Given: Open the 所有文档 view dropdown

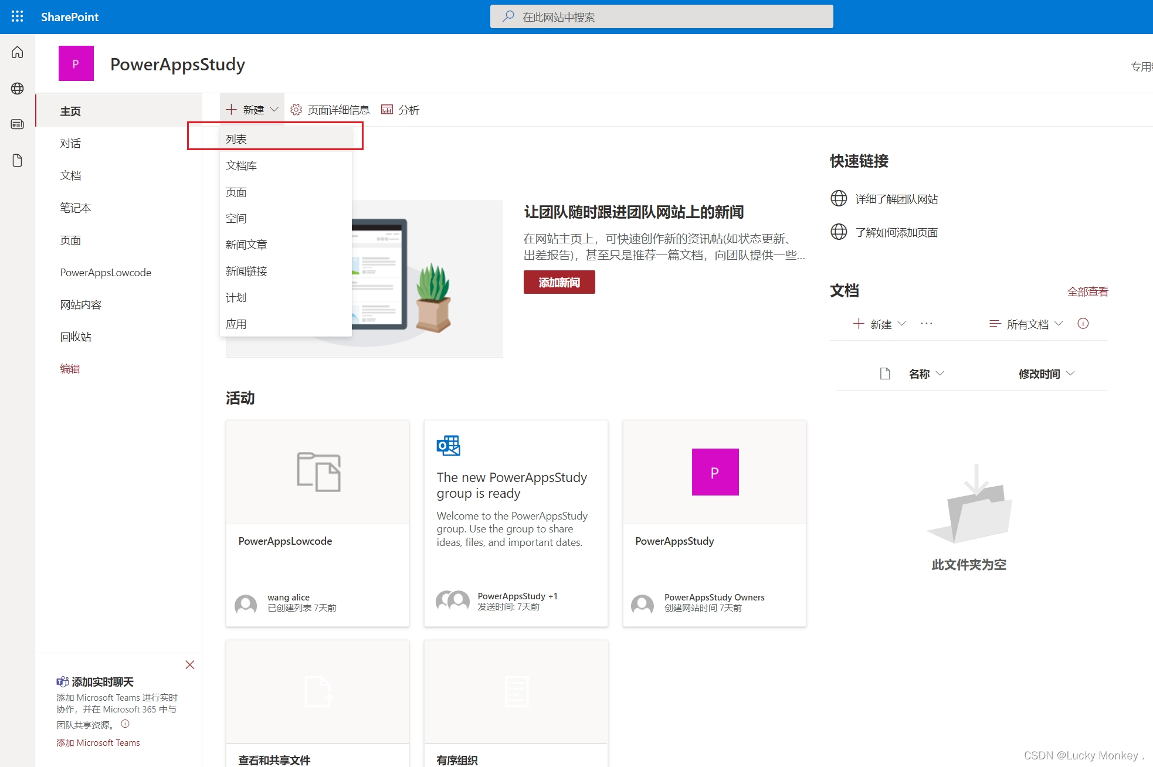Looking at the screenshot, I should [1026, 324].
